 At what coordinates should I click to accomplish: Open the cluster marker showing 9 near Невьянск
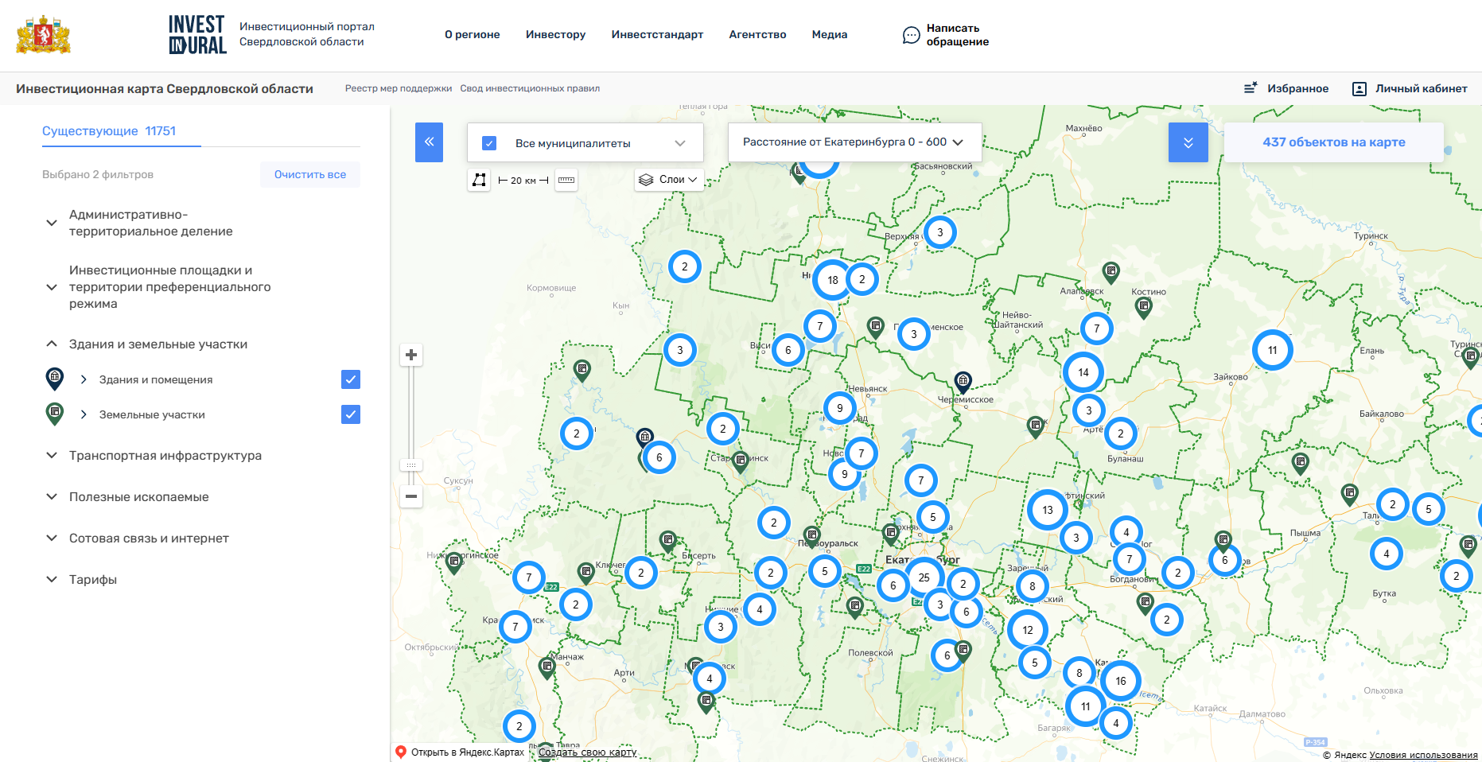tap(839, 408)
